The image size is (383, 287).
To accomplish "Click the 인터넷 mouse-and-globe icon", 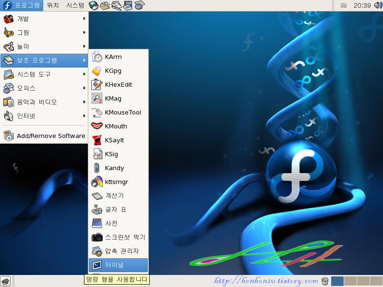I will coord(9,116).
